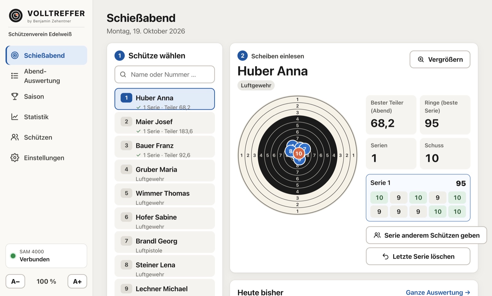Click the Statistik chart icon
Viewport: 492px width, 296px height.
[15, 117]
